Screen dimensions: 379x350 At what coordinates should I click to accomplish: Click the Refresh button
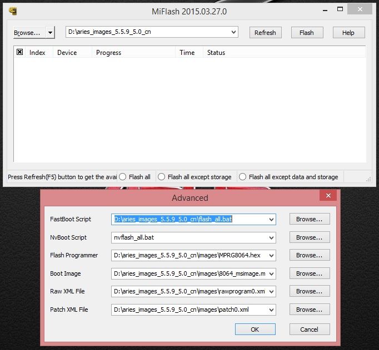tap(265, 33)
